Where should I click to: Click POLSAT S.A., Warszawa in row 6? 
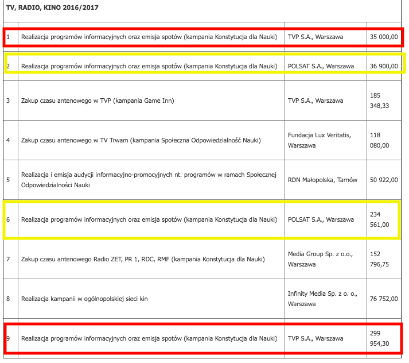coord(321,219)
